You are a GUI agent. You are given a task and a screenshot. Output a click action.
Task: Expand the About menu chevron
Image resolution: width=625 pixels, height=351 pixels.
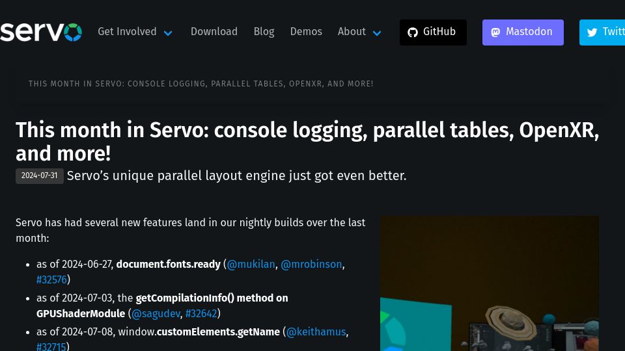[x=377, y=33]
